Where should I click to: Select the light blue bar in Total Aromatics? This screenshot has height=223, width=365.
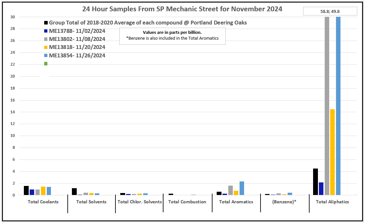[x=242, y=188]
